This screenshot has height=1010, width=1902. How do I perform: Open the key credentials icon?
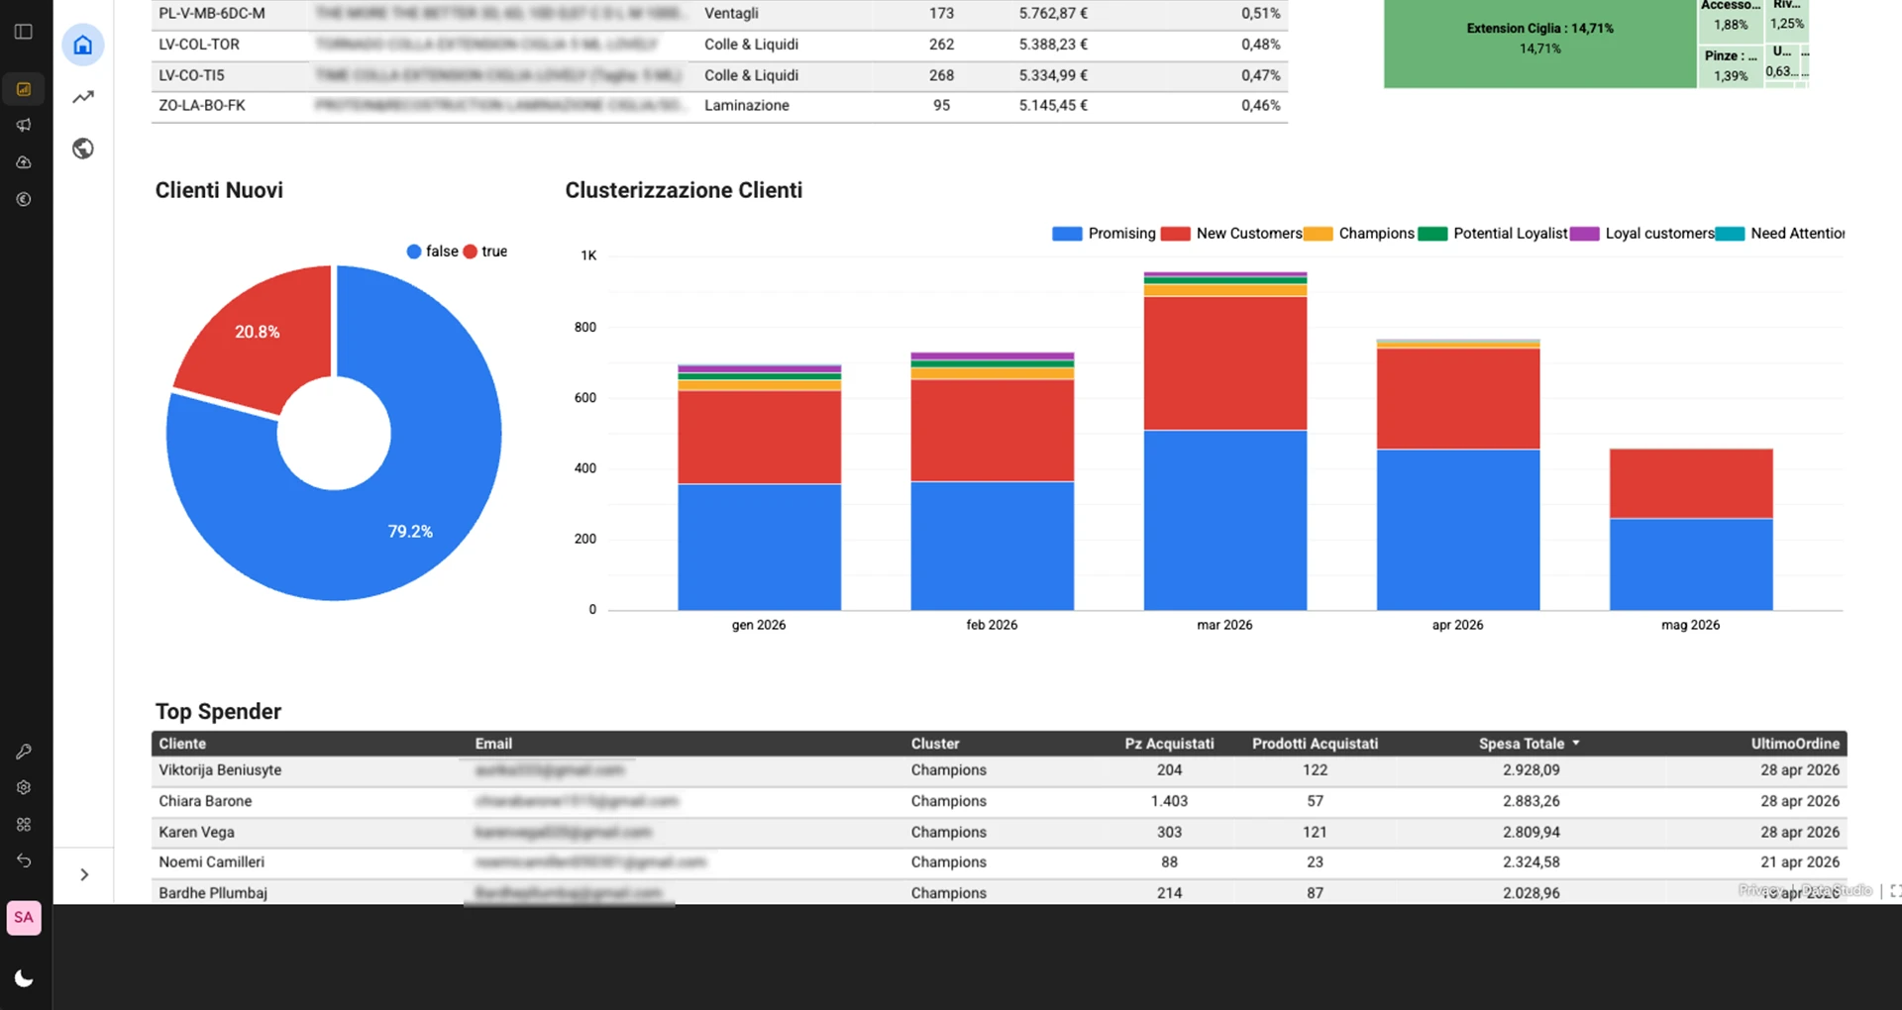tap(24, 752)
